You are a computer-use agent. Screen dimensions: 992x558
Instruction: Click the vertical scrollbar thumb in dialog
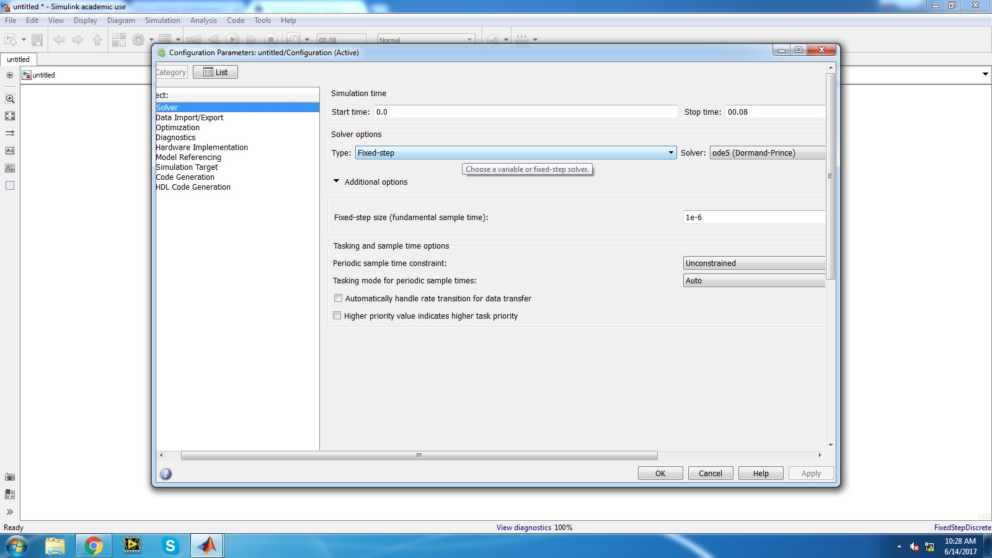[x=831, y=176]
